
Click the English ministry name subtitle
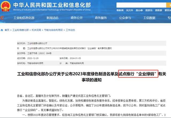[52, 10]
